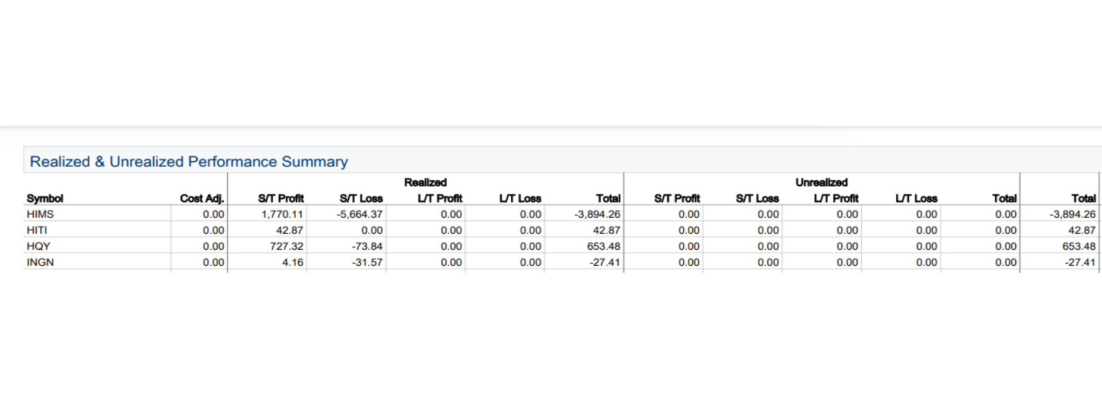Click the Realized S/T Profit header

(x=281, y=198)
